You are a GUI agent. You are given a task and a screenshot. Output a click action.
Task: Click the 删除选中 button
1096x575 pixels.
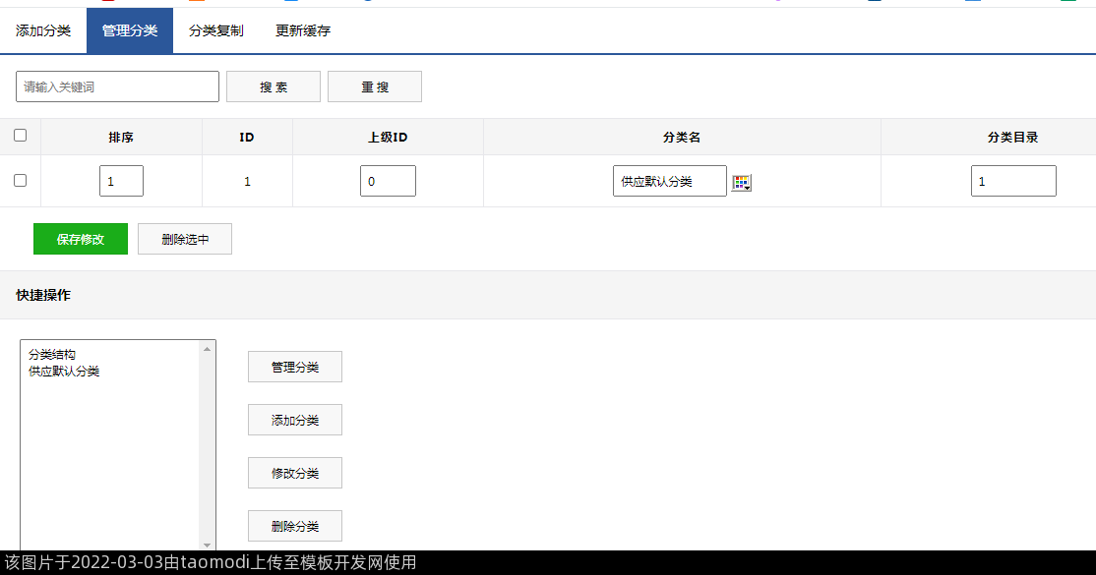[x=185, y=239]
